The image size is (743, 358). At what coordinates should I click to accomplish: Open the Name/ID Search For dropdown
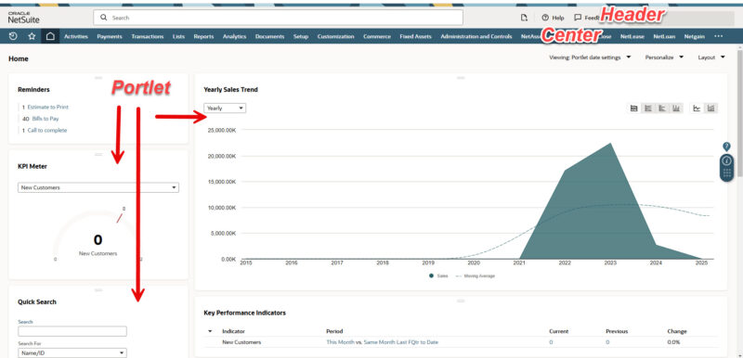click(72, 352)
